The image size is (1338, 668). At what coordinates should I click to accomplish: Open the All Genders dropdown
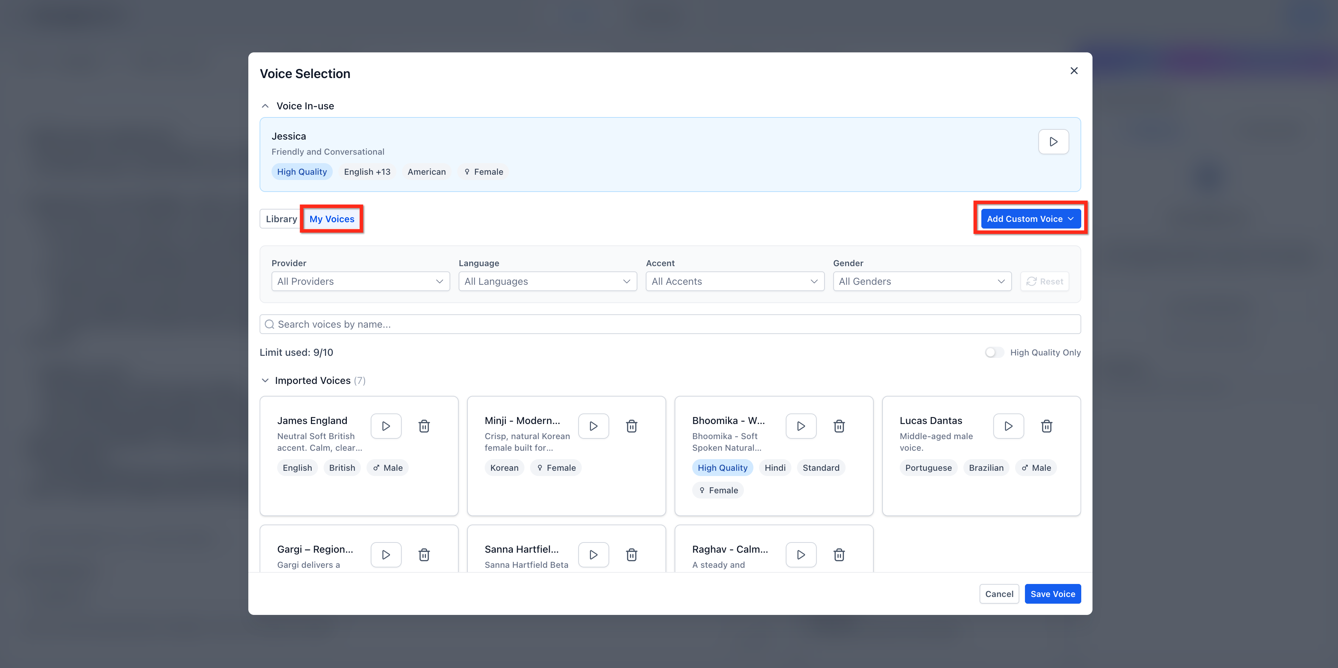point(922,281)
